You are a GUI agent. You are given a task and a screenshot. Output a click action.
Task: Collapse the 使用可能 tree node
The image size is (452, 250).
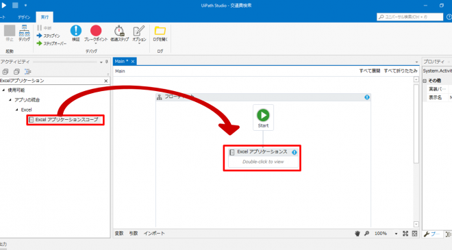point(3,90)
